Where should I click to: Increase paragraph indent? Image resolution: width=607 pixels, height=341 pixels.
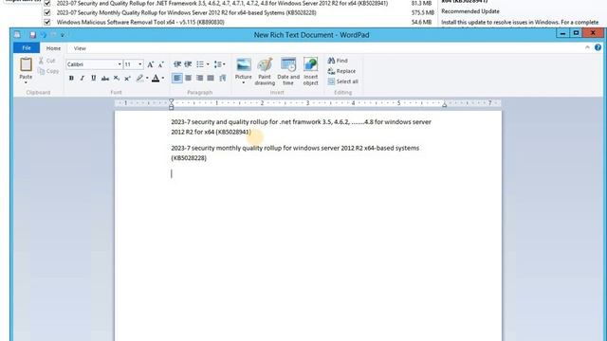(x=188, y=64)
